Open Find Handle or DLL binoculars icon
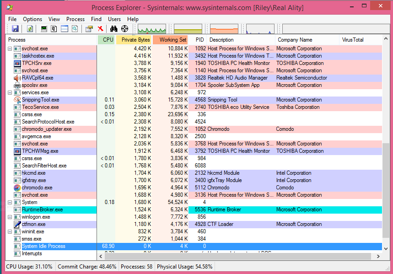 pyautogui.click(x=113, y=28)
